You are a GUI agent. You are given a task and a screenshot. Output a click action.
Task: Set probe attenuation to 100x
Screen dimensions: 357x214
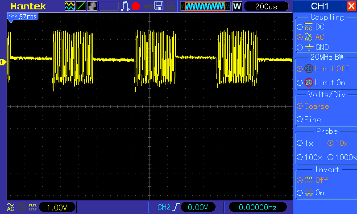pos(309,157)
